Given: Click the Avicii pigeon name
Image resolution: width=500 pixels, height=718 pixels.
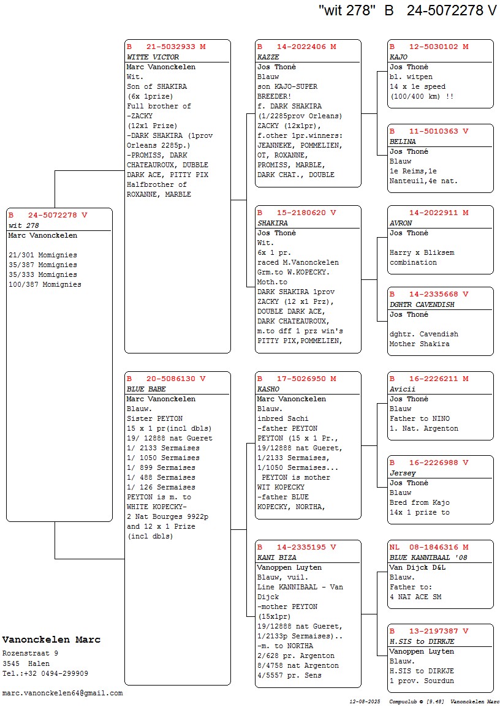Looking at the screenshot, I should [x=402, y=389].
